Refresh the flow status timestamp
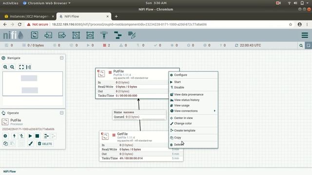Viewport: 312px width, 175px height. (x=236, y=45)
